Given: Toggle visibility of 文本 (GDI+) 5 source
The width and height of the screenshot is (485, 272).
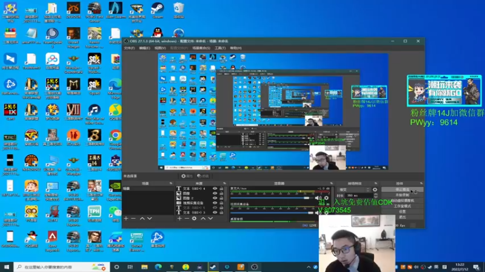Looking at the screenshot, I should coord(215,208).
